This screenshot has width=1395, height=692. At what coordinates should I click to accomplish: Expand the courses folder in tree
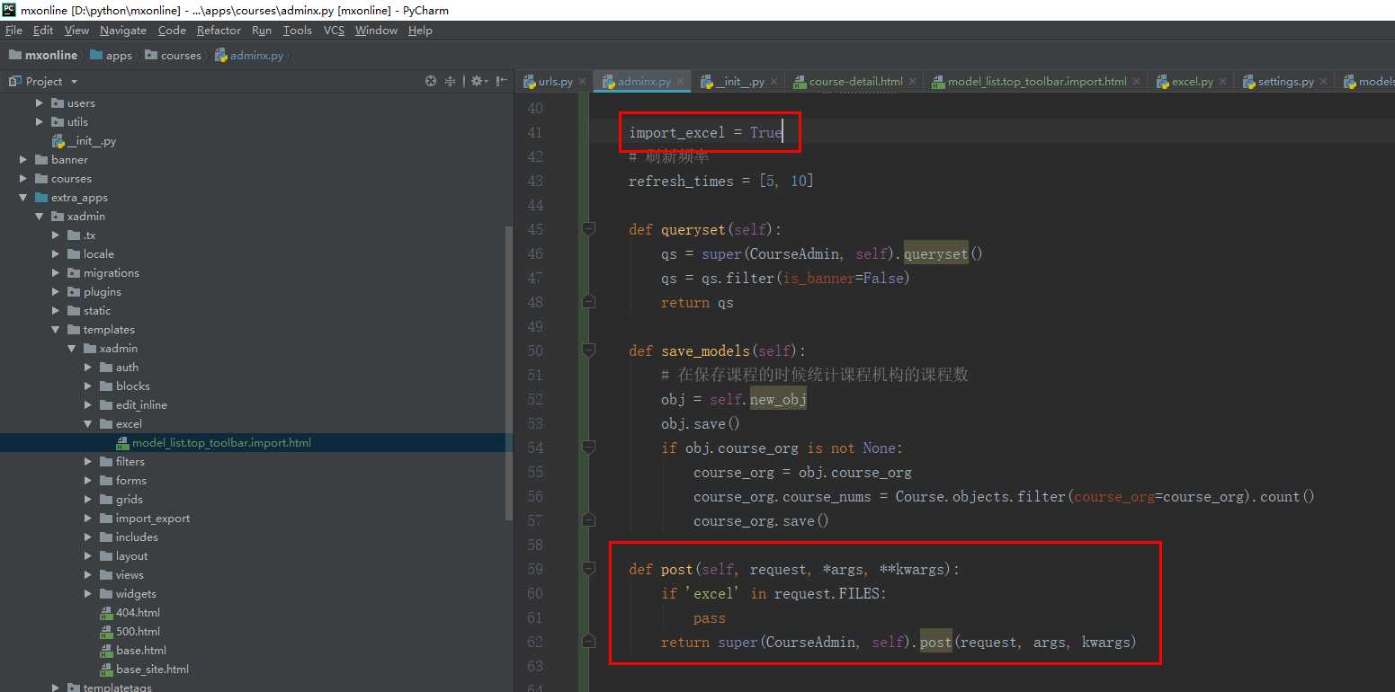pos(23,178)
